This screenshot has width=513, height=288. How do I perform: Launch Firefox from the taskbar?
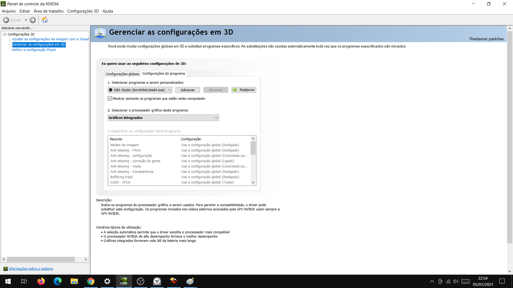[41, 281]
